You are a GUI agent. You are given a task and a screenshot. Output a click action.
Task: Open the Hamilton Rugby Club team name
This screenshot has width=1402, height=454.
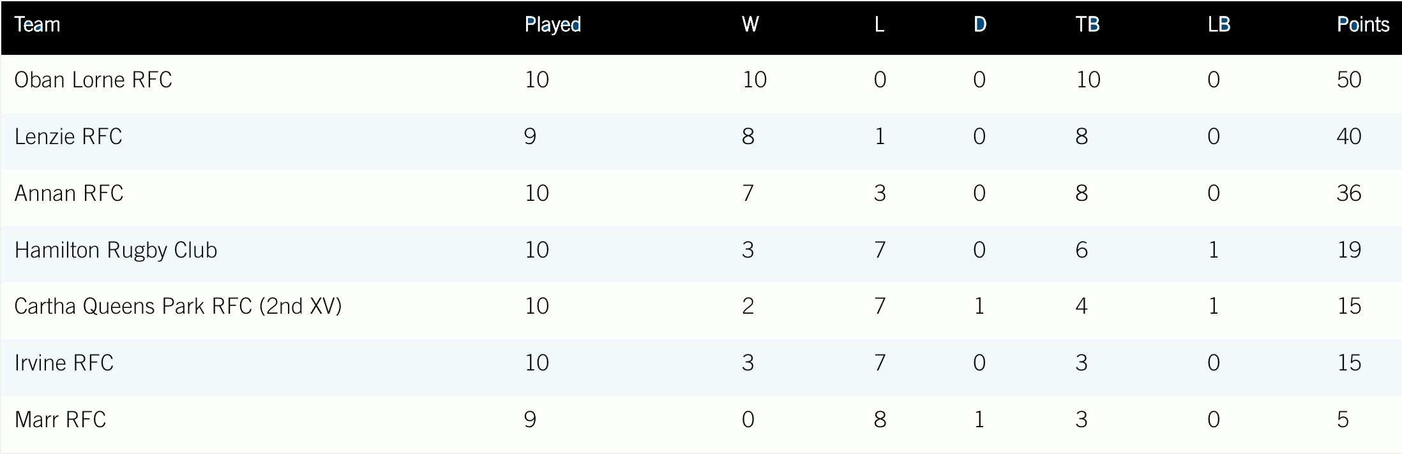(x=116, y=250)
